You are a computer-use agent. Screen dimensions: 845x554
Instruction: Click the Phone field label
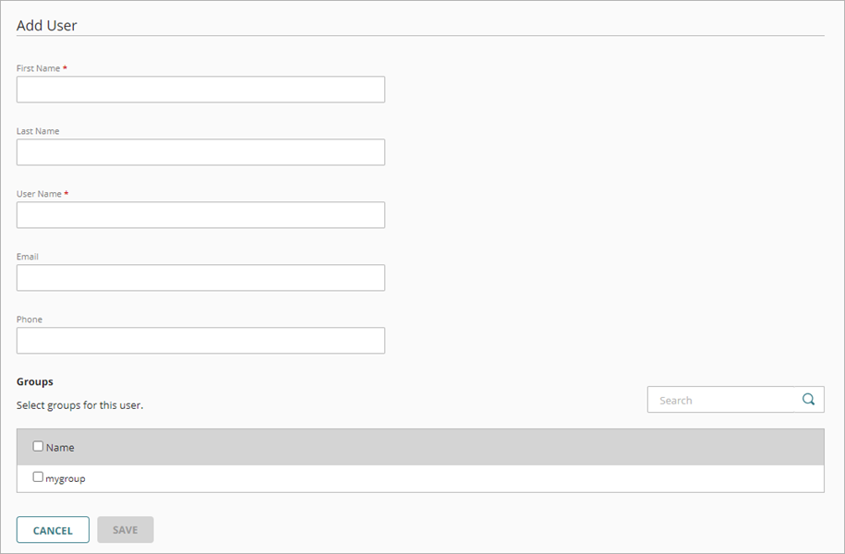pos(30,319)
